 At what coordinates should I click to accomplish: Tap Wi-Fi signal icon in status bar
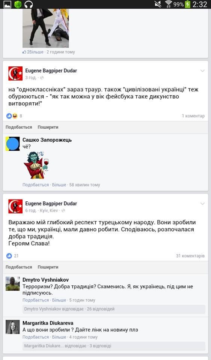click(x=169, y=4)
